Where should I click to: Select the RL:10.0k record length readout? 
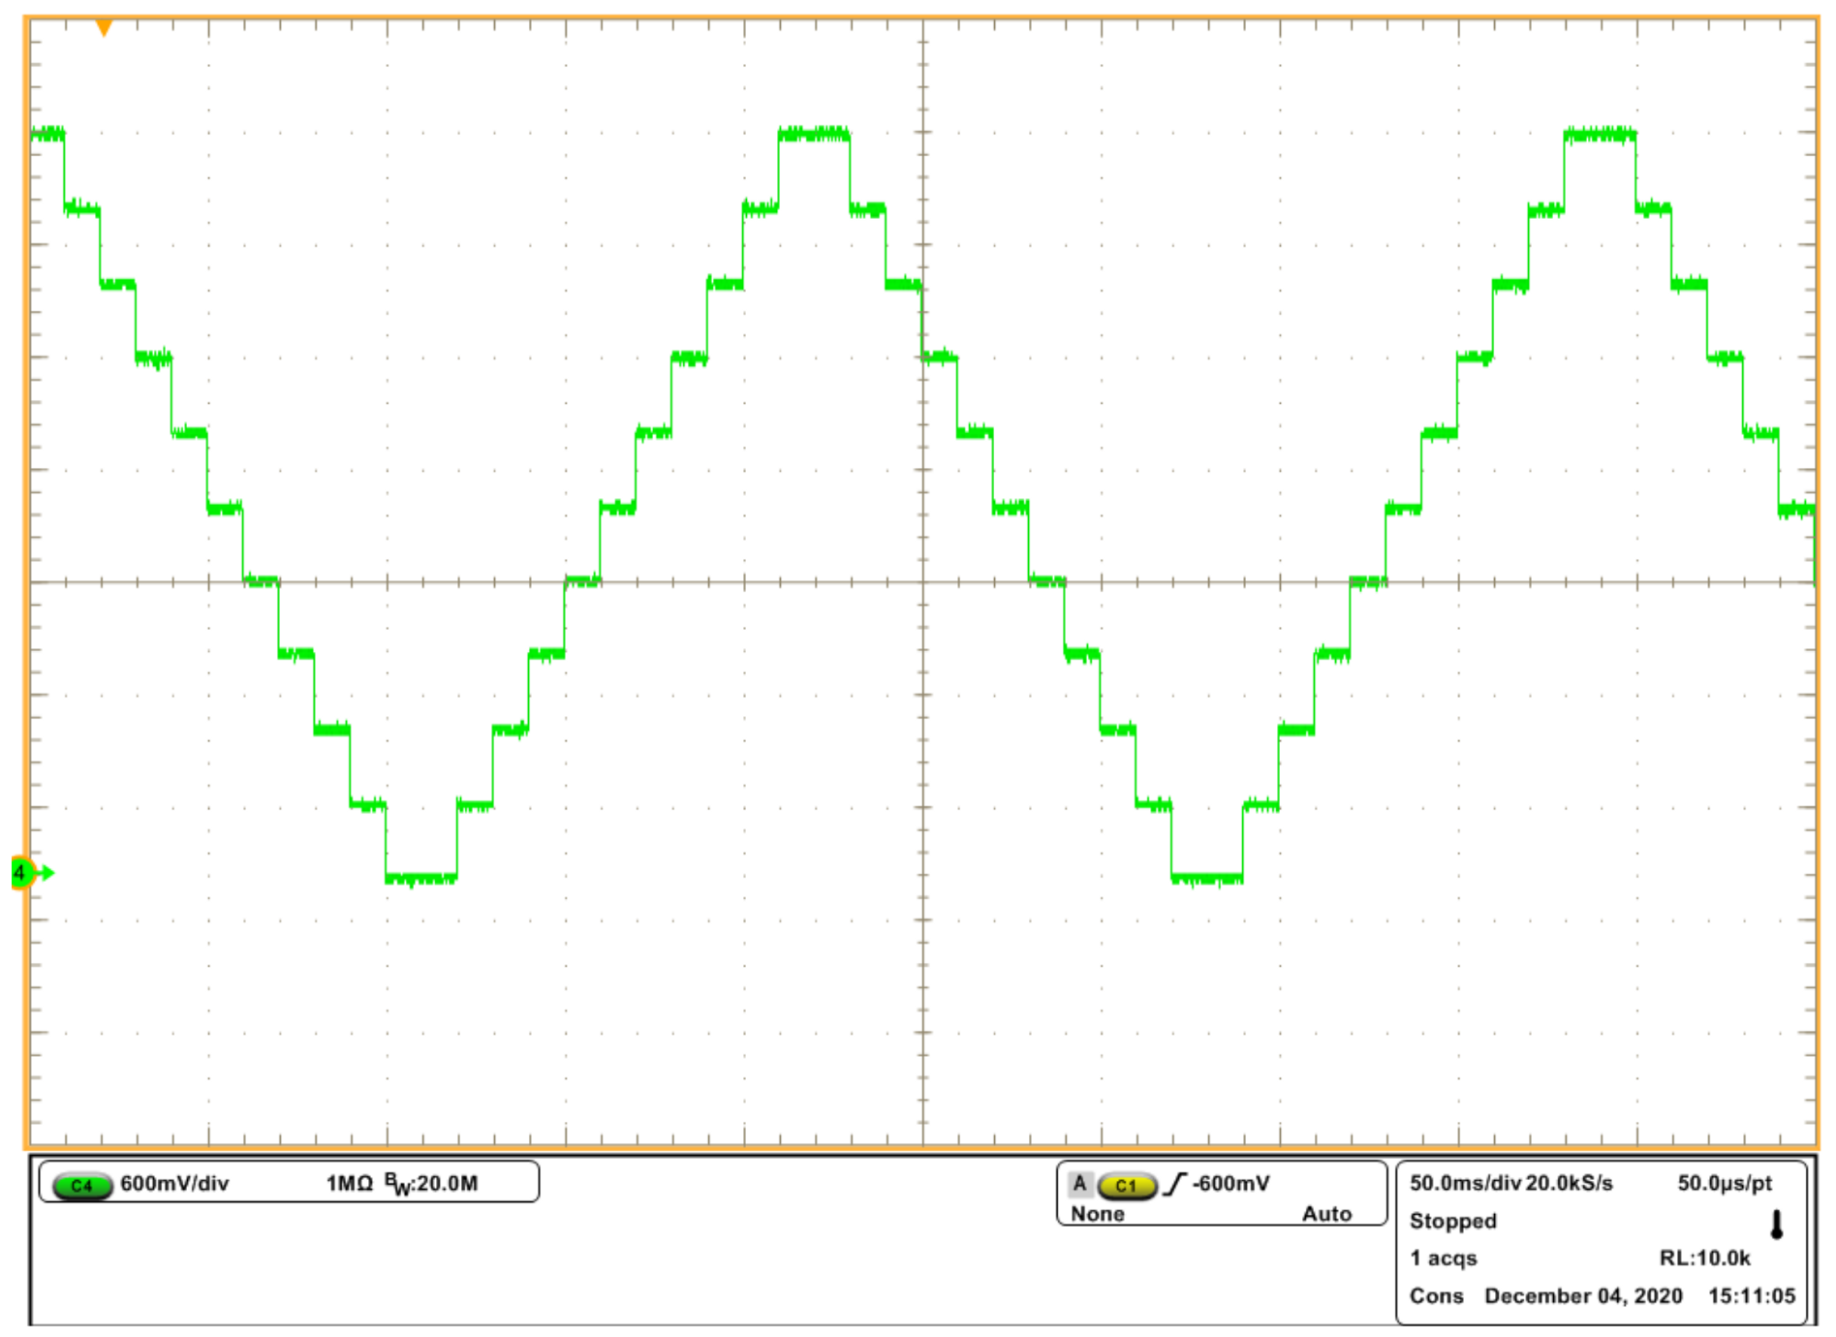point(1704,1259)
